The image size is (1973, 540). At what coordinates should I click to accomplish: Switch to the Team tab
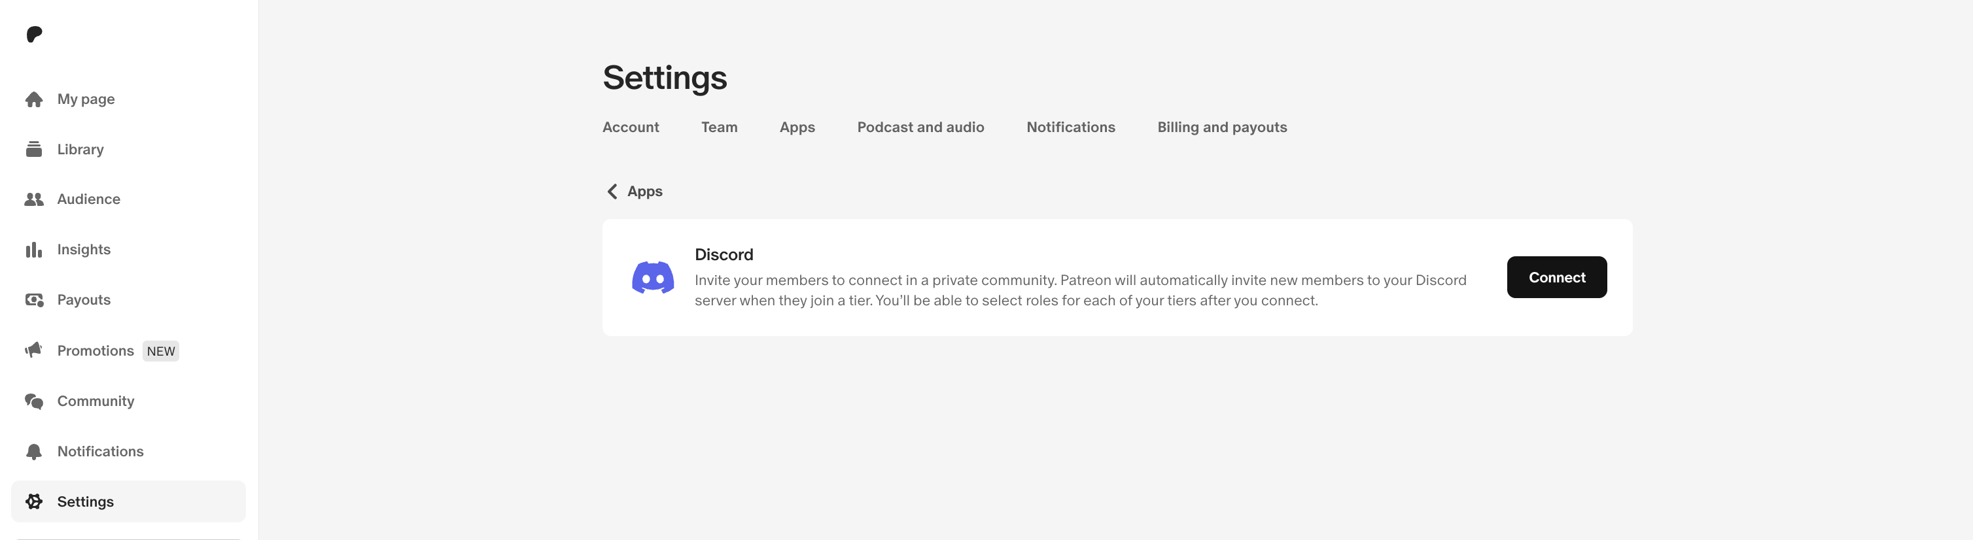[719, 127]
